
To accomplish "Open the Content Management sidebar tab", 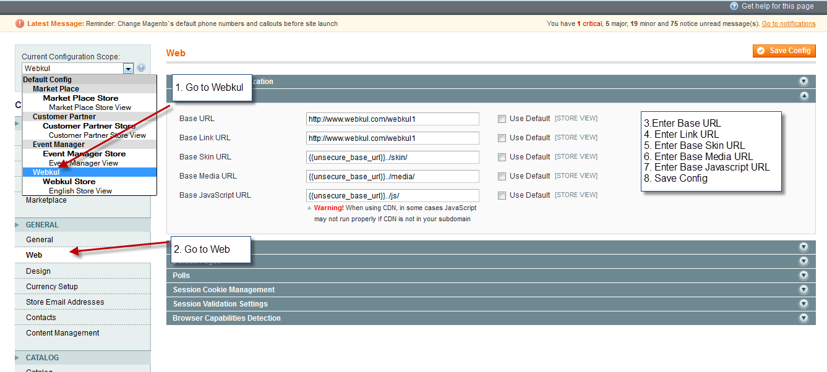I will 83,333.
